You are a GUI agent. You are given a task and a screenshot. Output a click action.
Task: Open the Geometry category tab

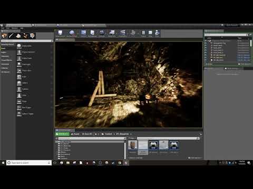pos(8,64)
